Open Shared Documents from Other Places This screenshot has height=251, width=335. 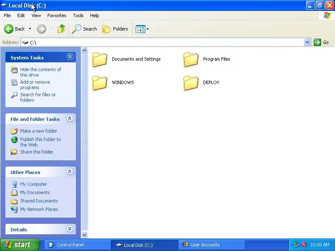pyautogui.click(x=39, y=201)
